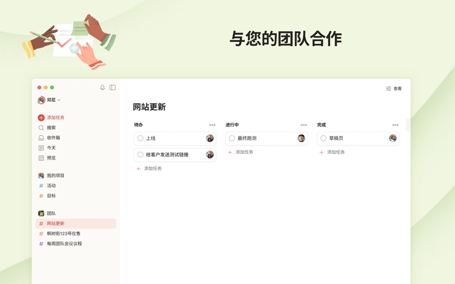455x284 pixels.
Task: Go to 收件箱 in sidebar
Action: (53, 138)
